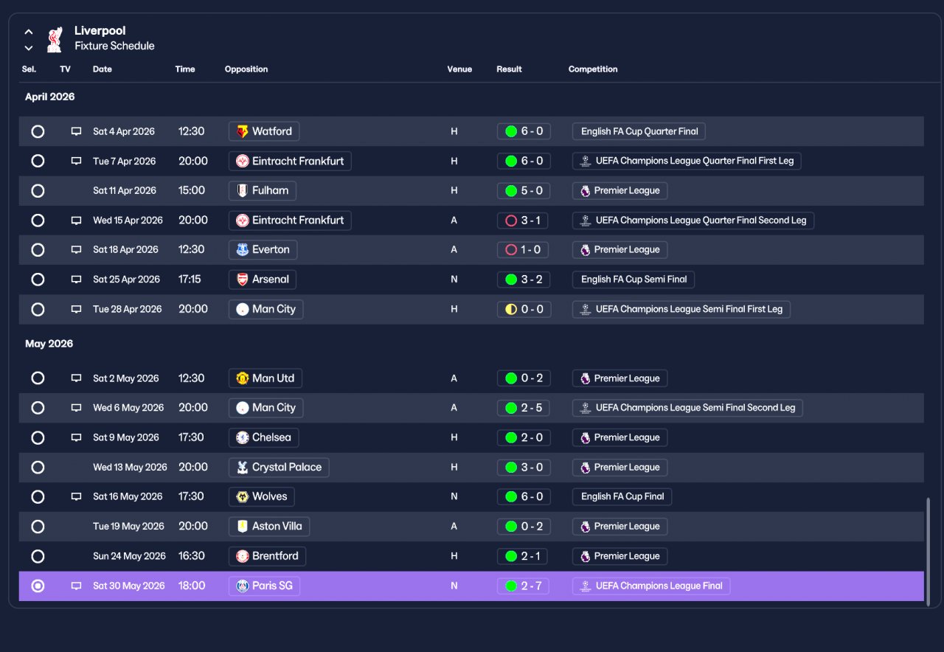Viewport: 944px width, 652px height.
Task: Sort fixtures by the Date column header
Action: 103,69
